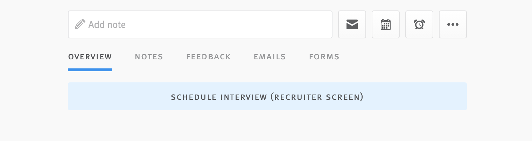
Task: View candidate feedback via the Feedback tab label
Action: tap(208, 57)
